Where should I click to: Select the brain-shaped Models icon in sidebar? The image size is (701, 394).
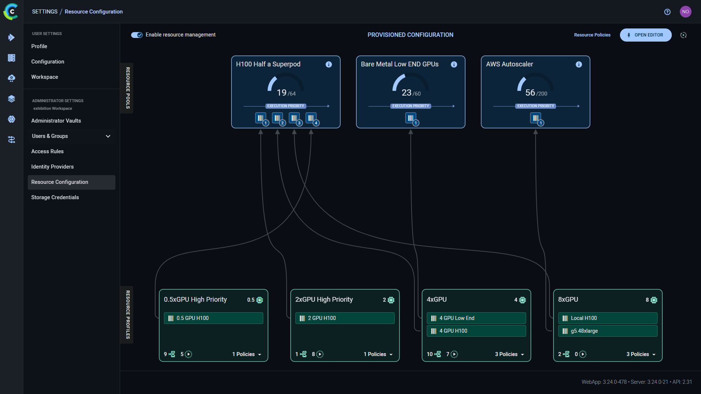coord(11,119)
